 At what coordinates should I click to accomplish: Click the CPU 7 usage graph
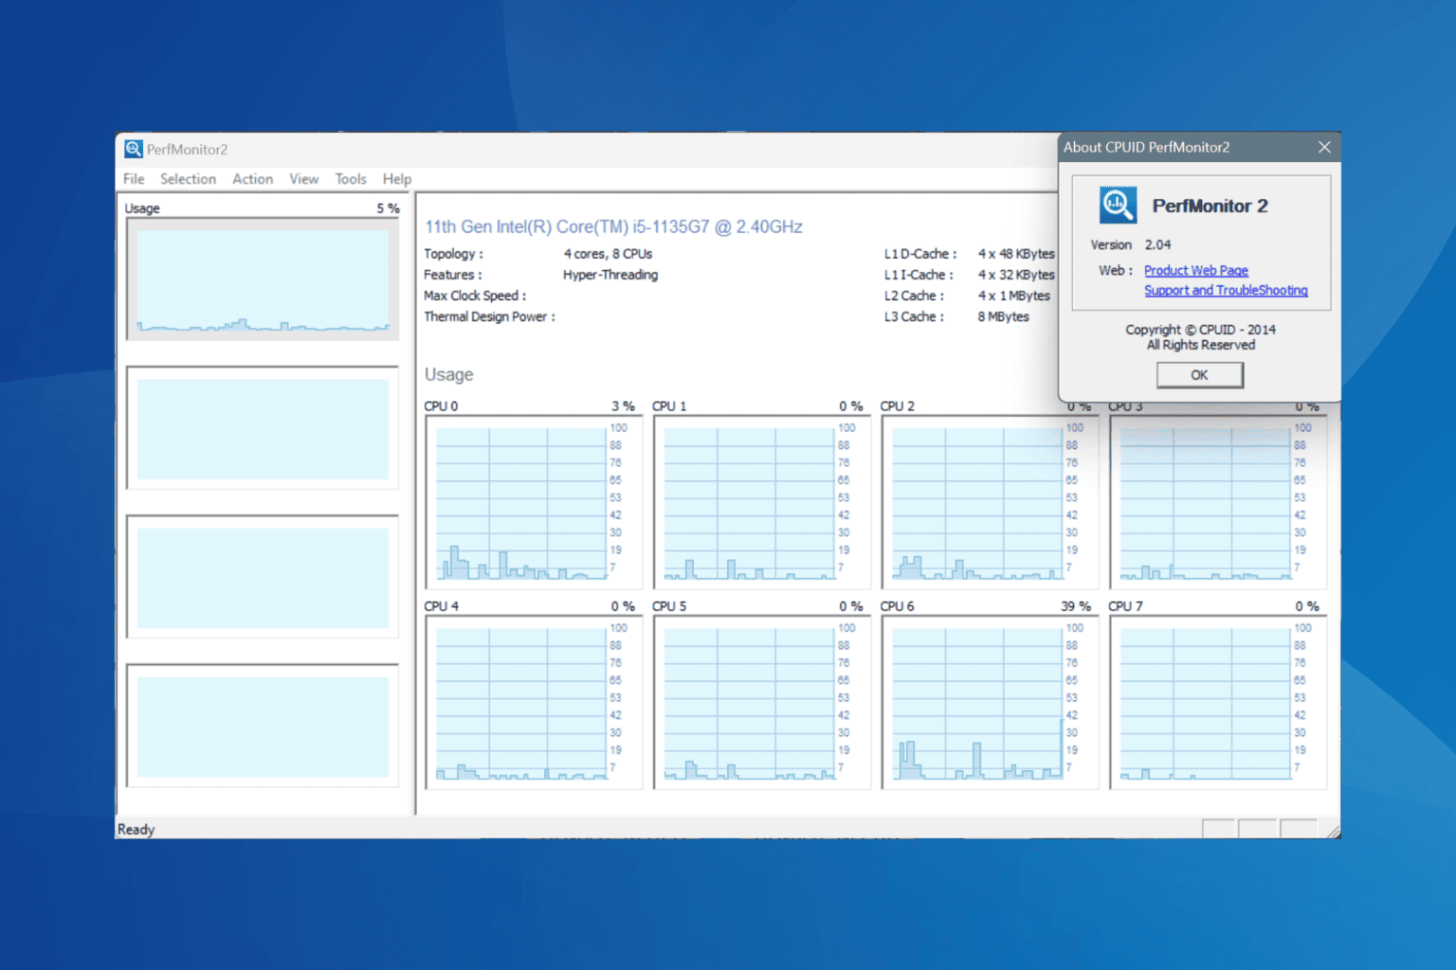[x=1217, y=702]
